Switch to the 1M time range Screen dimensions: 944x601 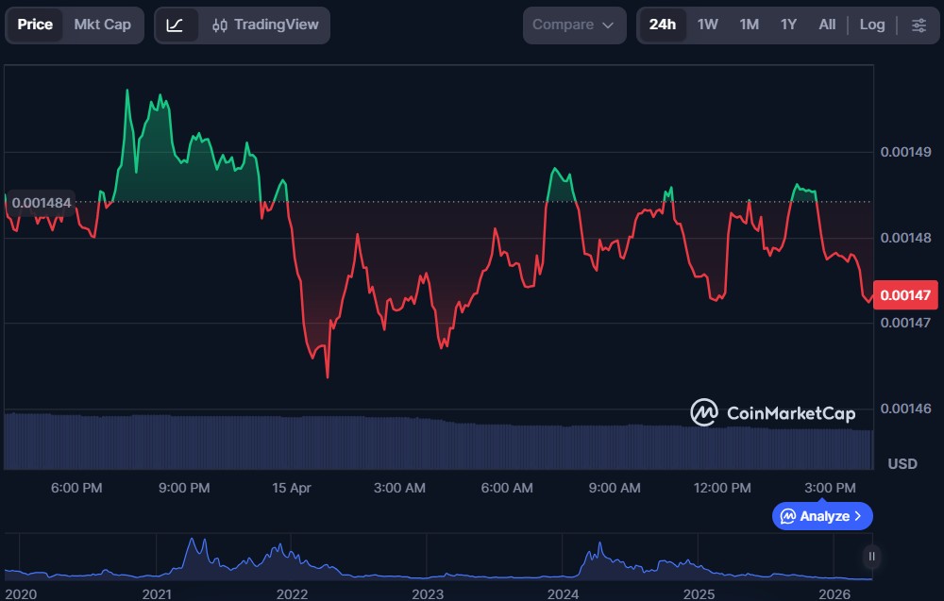coord(749,25)
